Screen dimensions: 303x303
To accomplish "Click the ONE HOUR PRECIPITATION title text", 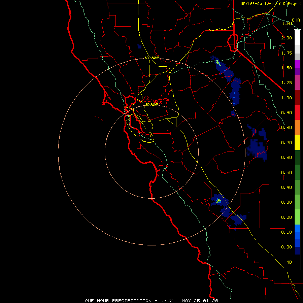I will pyautogui.click(x=118, y=301).
